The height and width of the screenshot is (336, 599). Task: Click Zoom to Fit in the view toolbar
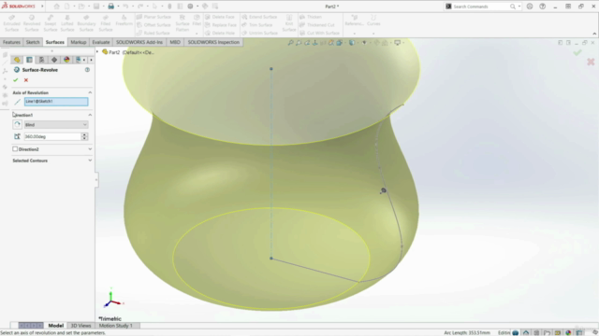[290, 43]
